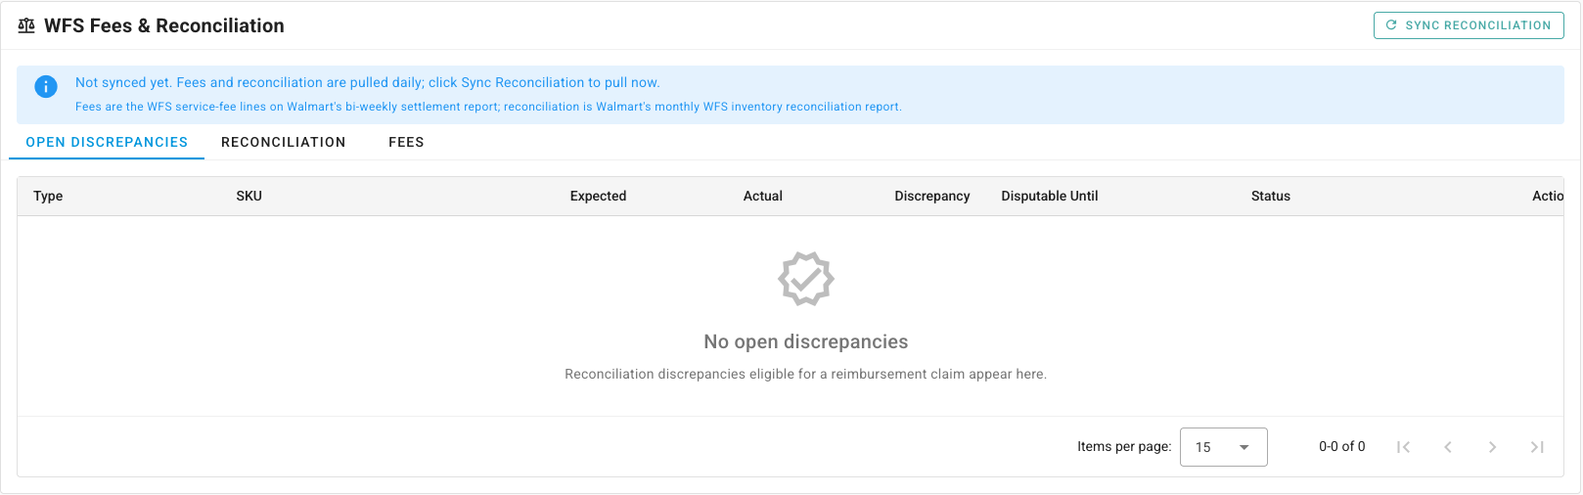Go to the next page
1583x495 pixels.
tap(1492, 447)
